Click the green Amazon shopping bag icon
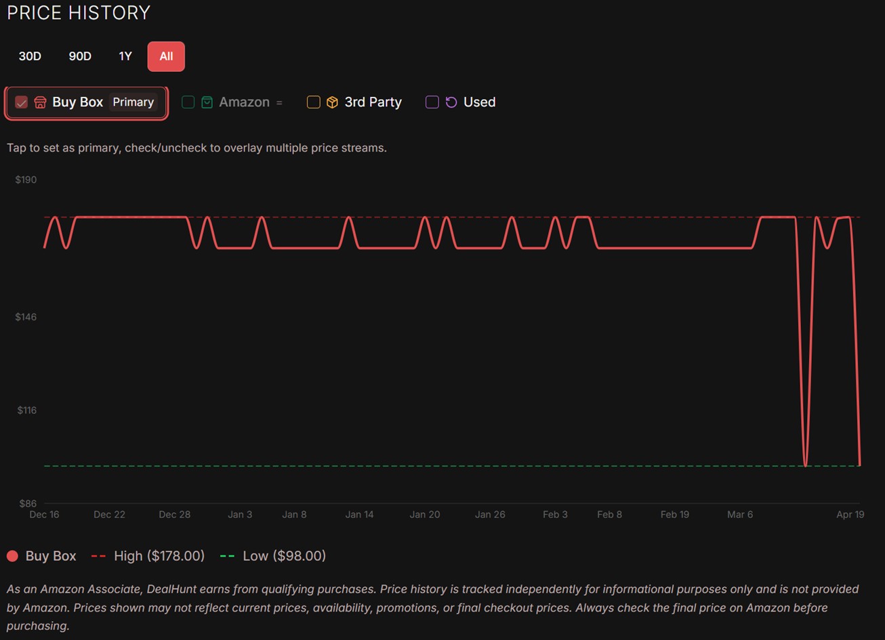Screen dimensions: 885x640 207,102
